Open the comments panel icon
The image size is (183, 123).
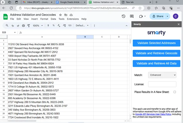click(132, 16)
